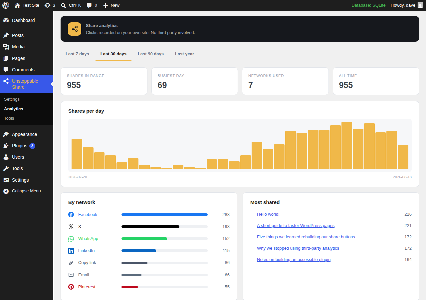This screenshot has width=426, height=300.
Task: Click the WhatsApp green progress bar
Action: coord(144,239)
